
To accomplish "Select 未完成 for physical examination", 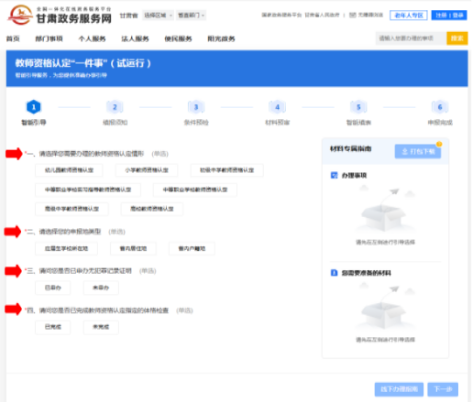I will 101,327.
